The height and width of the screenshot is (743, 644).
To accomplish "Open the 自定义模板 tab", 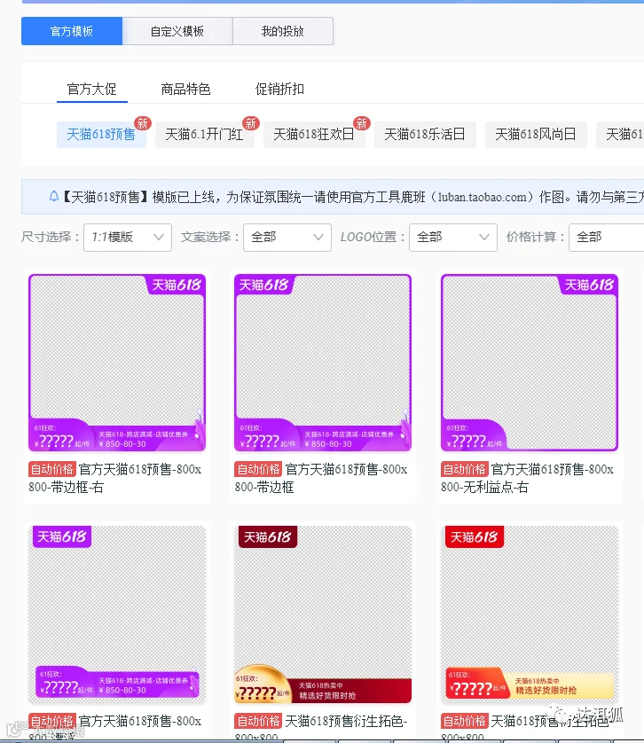I will click(177, 31).
